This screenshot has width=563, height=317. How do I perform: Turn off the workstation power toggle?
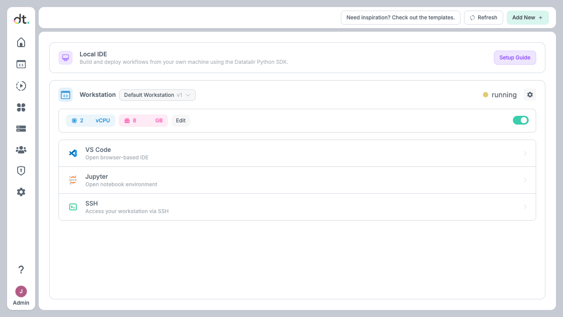(x=520, y=120)
